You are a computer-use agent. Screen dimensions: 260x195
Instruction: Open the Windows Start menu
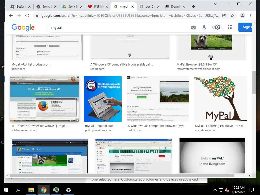pos(6,190)
